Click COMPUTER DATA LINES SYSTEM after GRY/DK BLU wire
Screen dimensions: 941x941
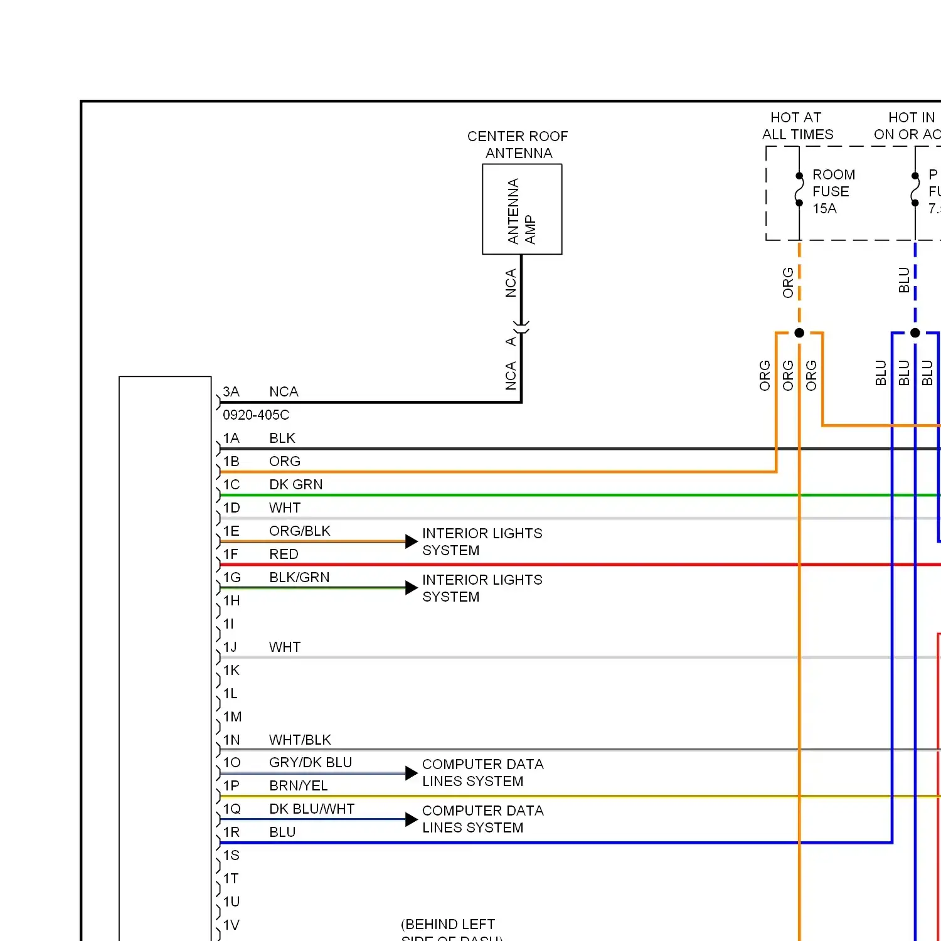[483, 773]
